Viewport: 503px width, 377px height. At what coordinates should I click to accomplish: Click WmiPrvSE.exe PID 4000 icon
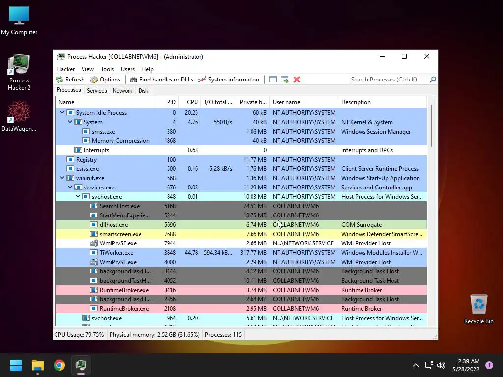pyautogui.click(x=94, y=262)
